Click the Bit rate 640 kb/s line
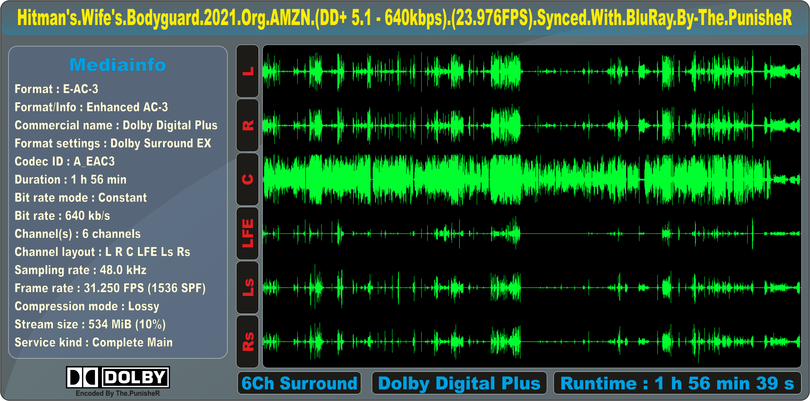Image resolution: width=810 pixels, height=401 pixels. [62, 216]
